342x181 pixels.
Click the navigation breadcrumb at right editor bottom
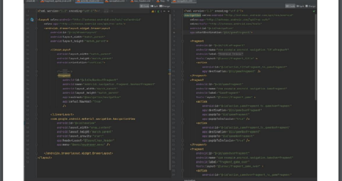(189, 180)
